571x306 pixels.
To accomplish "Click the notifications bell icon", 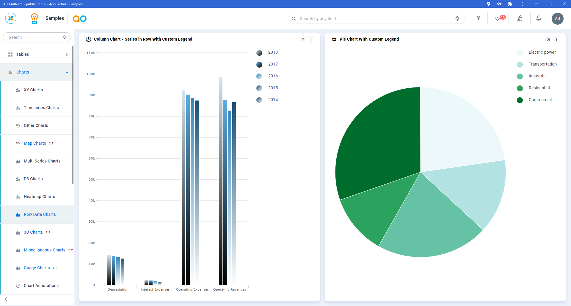I will (539, 18).
